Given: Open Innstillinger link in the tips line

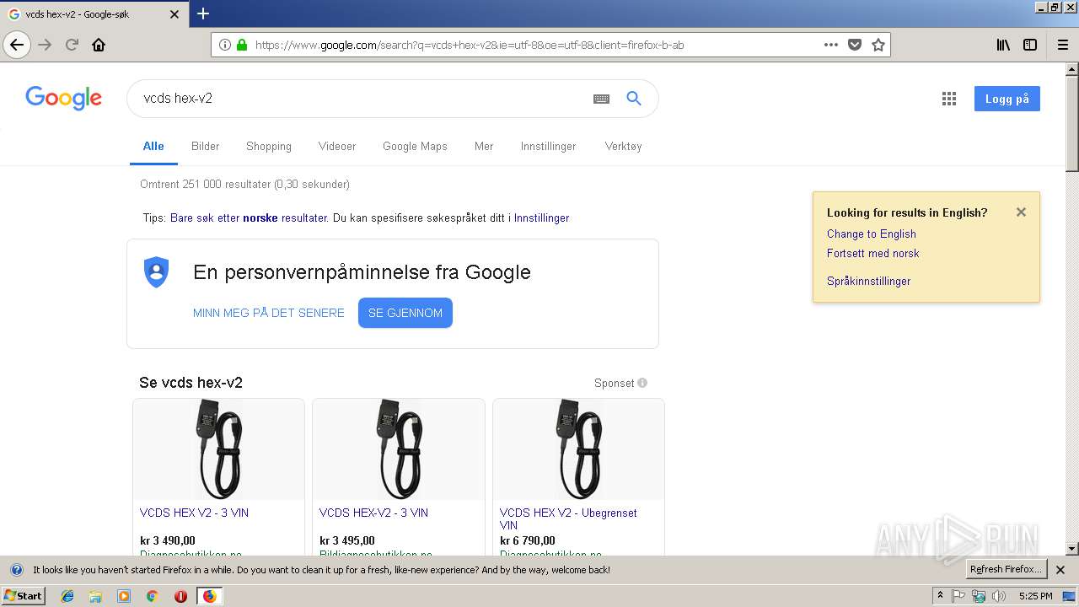Looking at the screenshot, I should pos(541,218).
